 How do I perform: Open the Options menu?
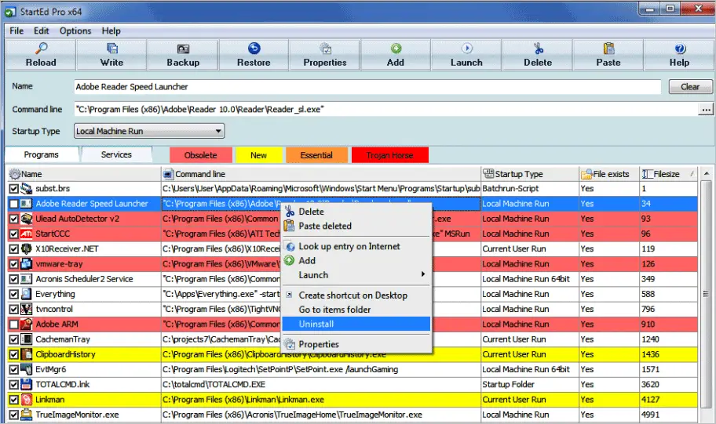(x=75, y=31)
